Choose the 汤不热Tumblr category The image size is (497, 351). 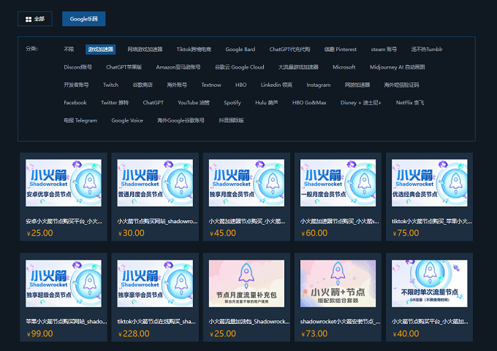tap(427, 49)
